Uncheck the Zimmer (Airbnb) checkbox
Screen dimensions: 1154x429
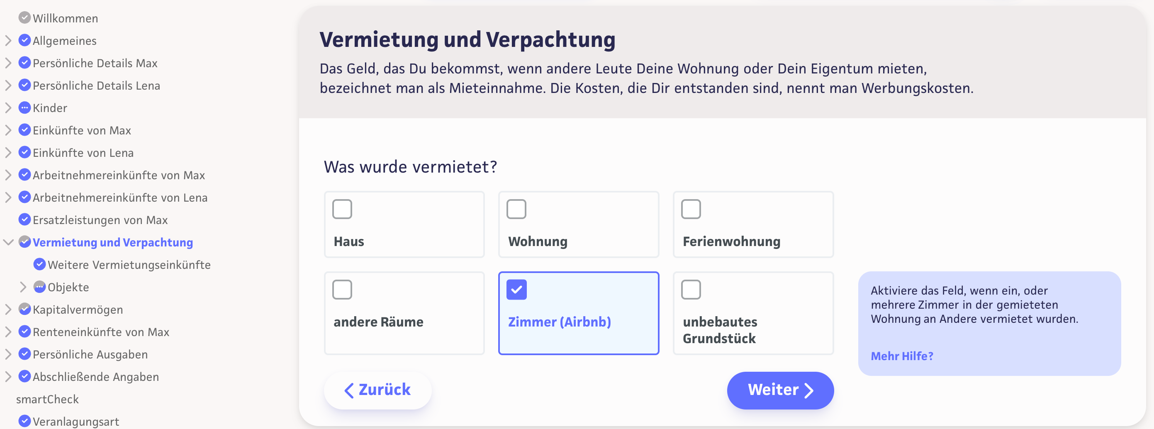tap(516, 290)
